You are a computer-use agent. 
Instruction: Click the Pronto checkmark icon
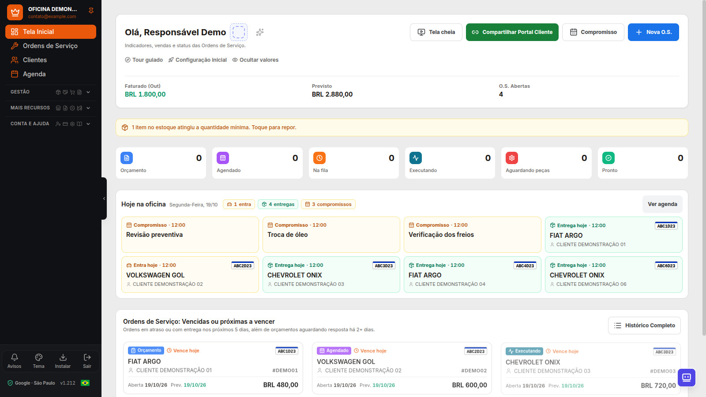click(608, 158)
